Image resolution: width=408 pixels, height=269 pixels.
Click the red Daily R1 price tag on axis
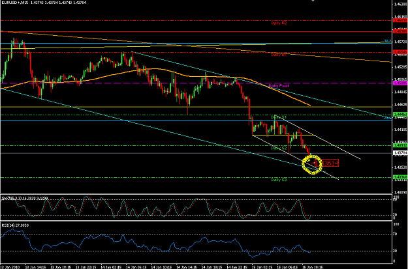(399, 53)
